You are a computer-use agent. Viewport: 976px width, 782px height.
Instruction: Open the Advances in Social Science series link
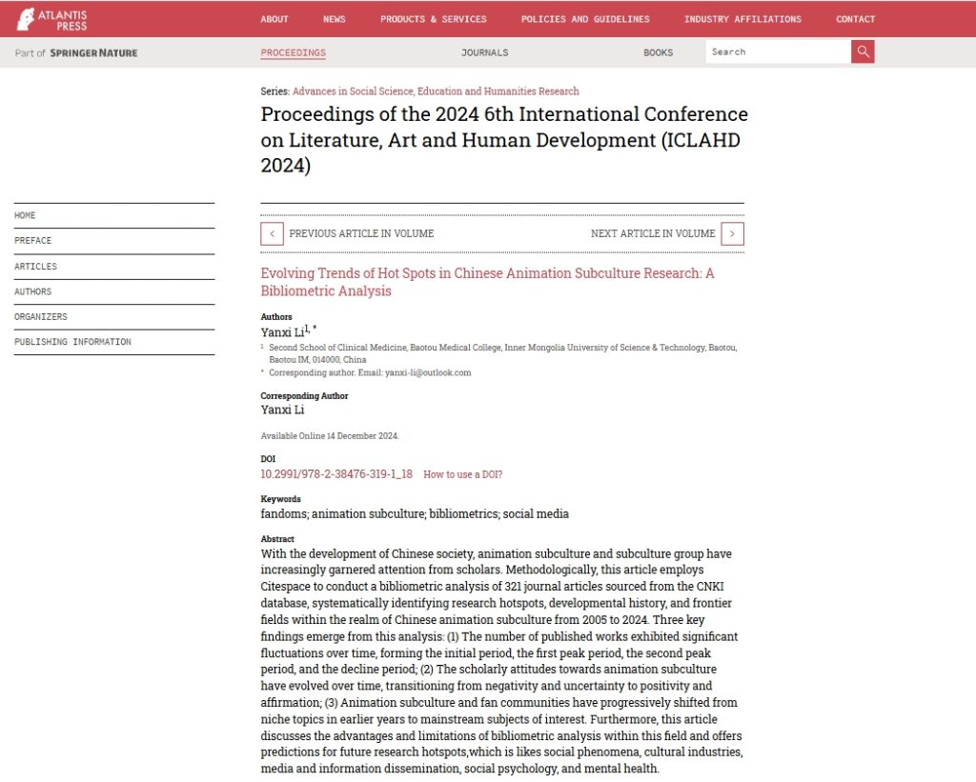coord(436,91)
